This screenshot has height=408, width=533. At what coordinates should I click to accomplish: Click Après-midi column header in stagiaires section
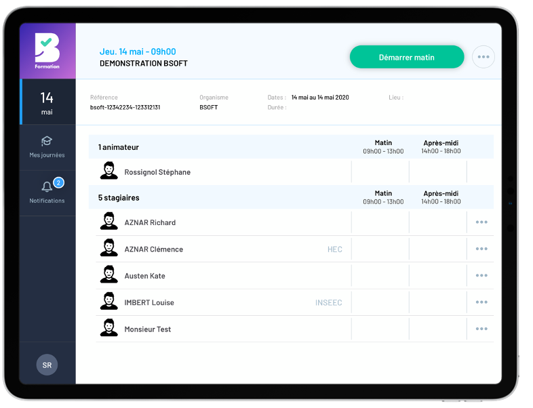[441, 197]
